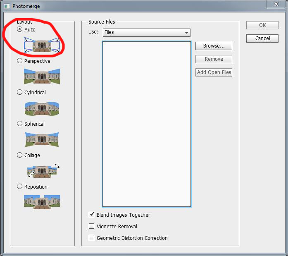The width and height of the screenshot is (288, 256).
Task: Uncheck Blend Images Together
Action: click(x=91, y=215)
